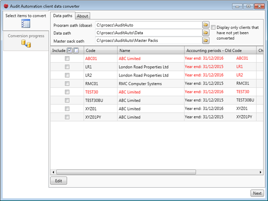Image resolution: width=268 pixels, height=201 pixels.
Task: Tick the Include checkbox for LR1
Action: pyautogui.click(x=67, y=67)
